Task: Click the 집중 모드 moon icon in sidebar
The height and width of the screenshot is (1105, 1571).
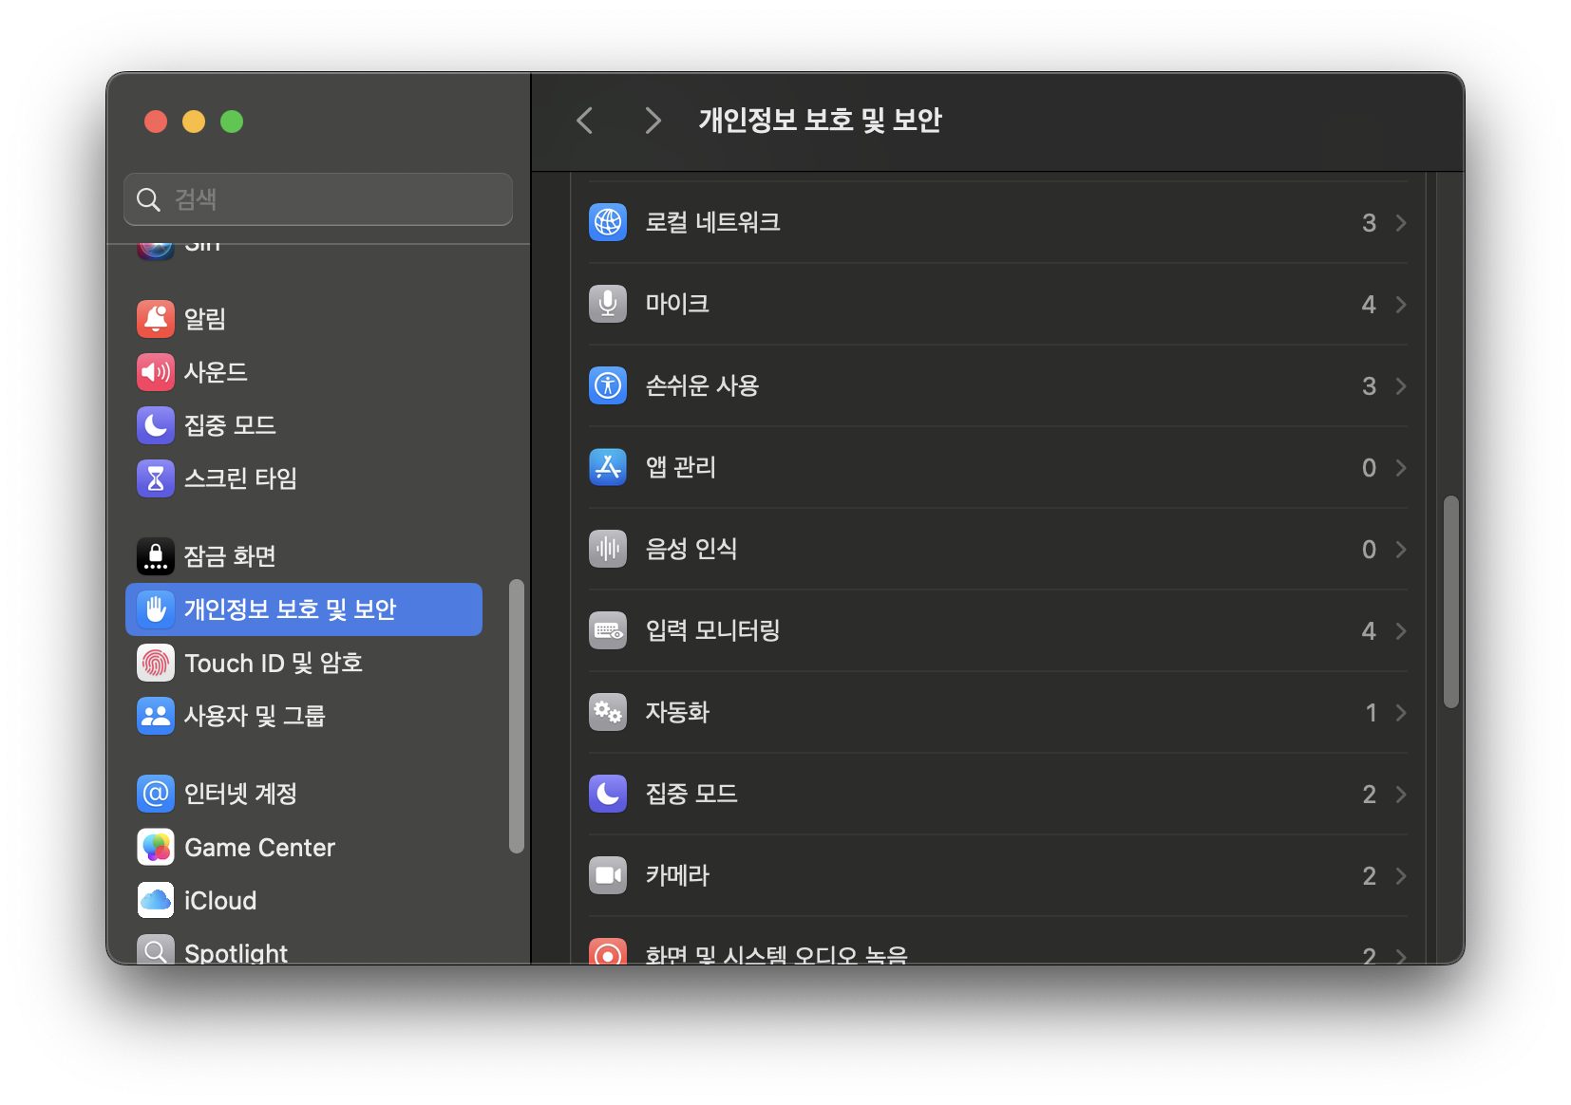Action: pyautogui.click(x=156, y=425)
